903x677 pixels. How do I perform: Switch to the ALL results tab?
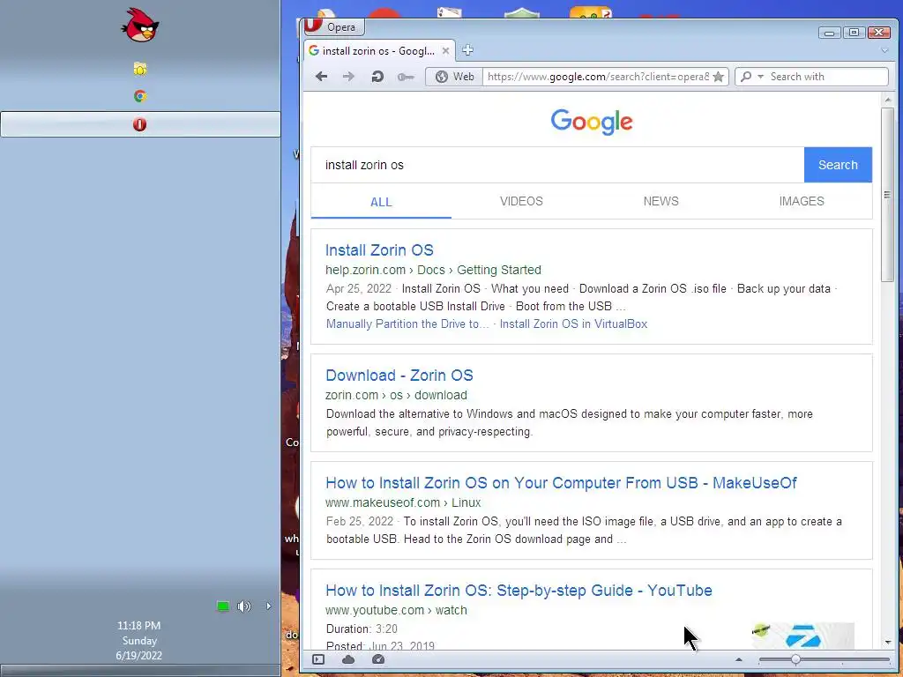point(381,202)
